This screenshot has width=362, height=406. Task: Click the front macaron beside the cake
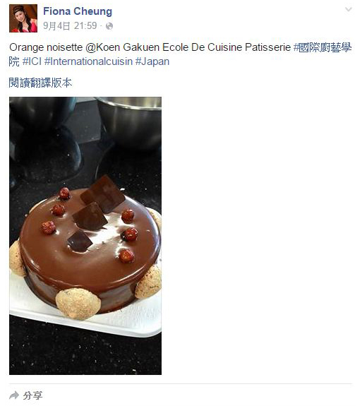click(x=78, y=303)
